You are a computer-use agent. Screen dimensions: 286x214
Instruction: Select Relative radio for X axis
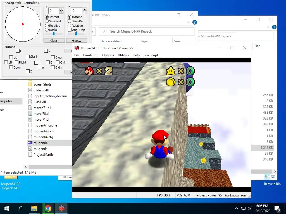click(x=47, y=25)
